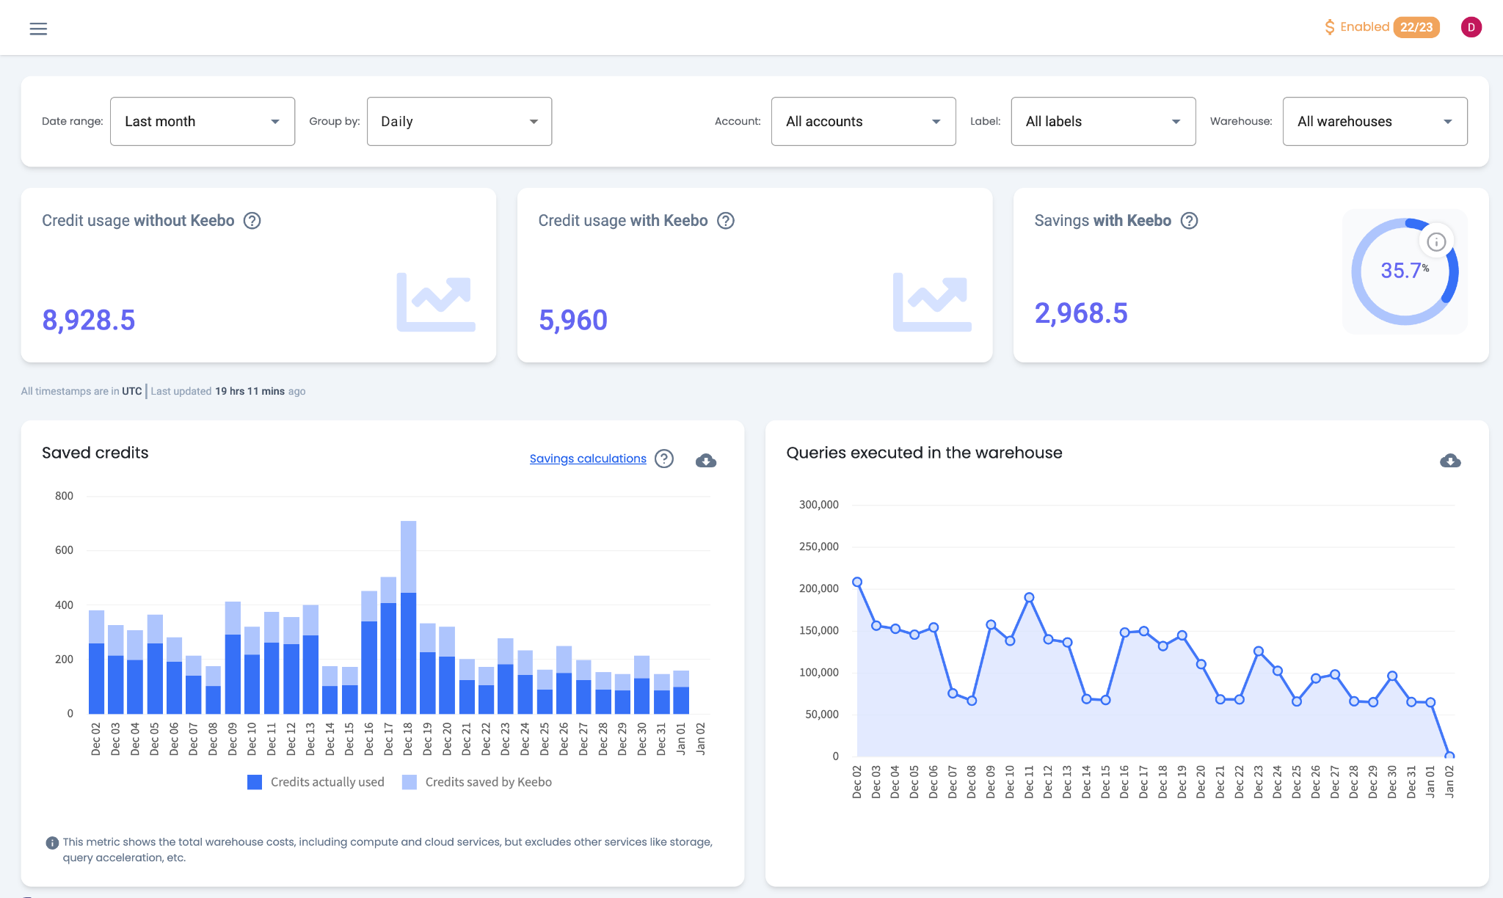
Task: Click the user avatar D icon
Action: pyautogui.click(x=1471, y=27)
